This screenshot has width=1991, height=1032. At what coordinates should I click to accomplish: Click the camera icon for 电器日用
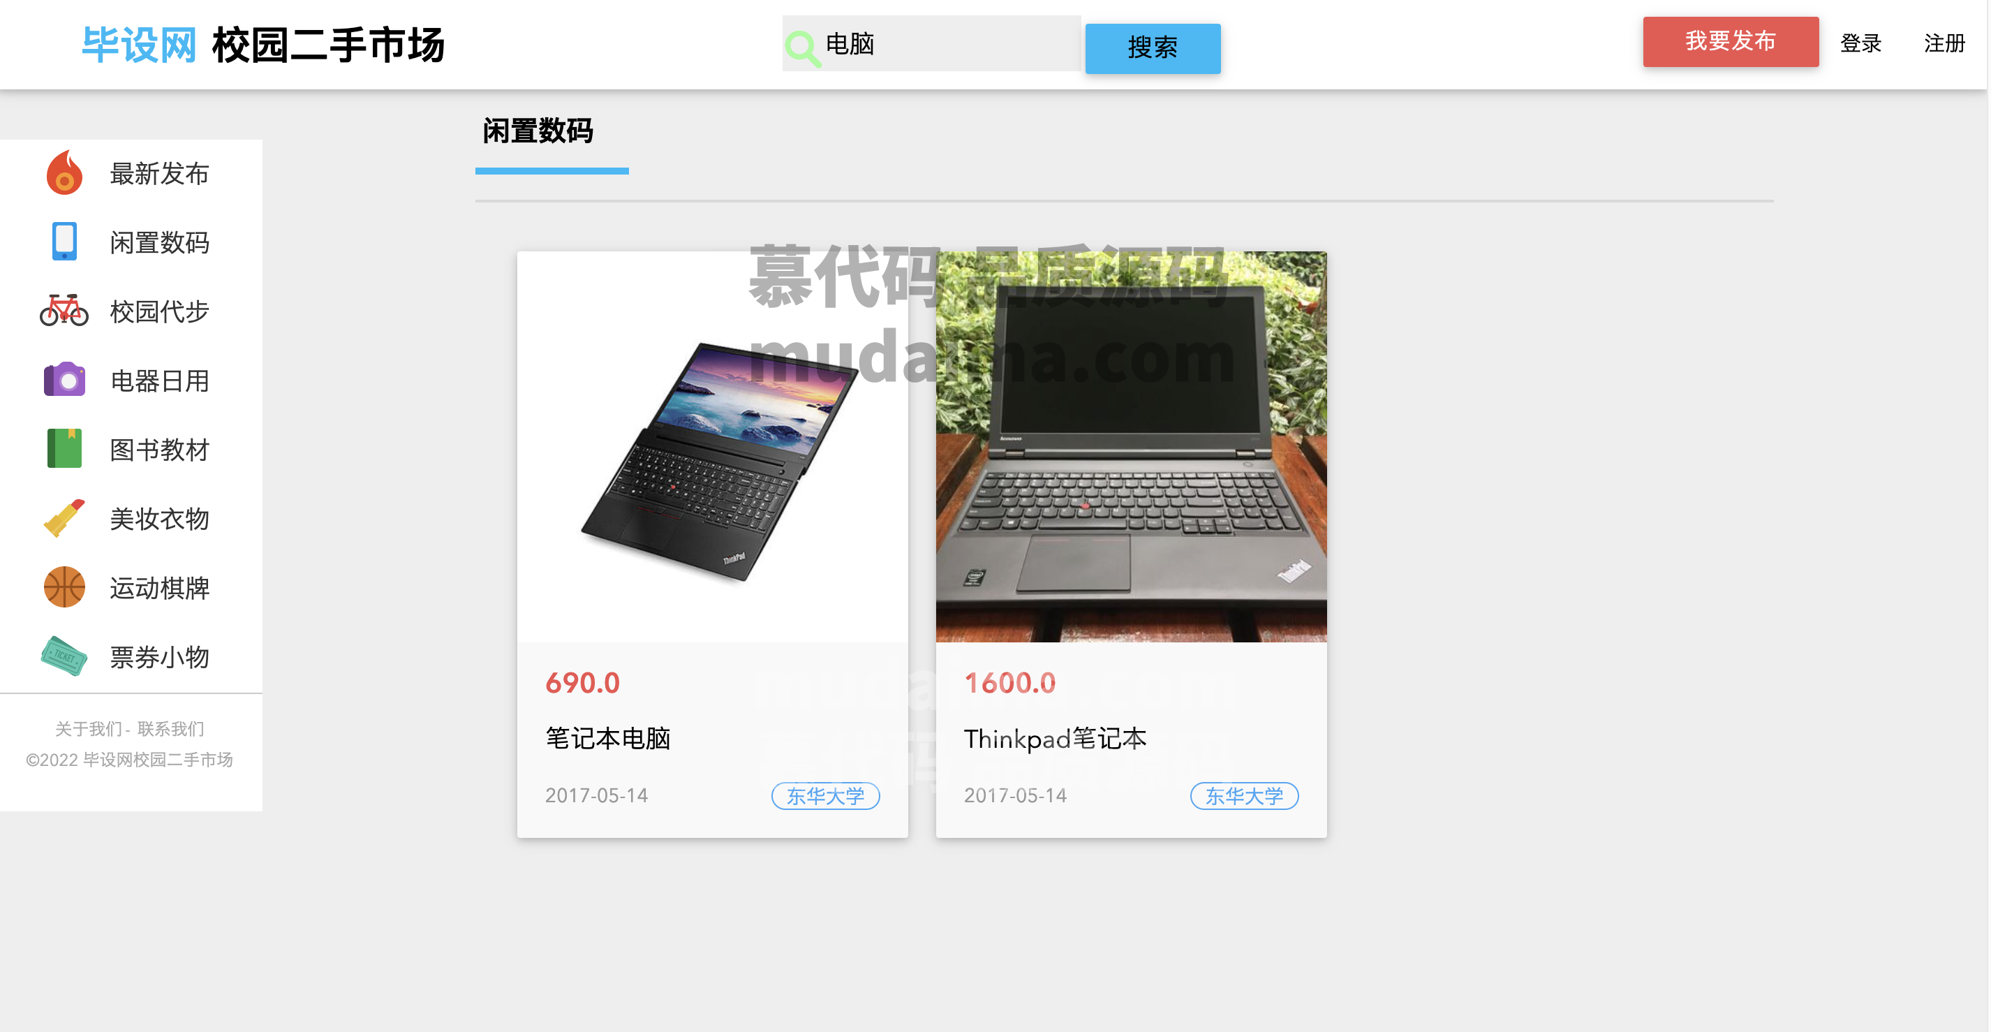click(x=64, y=380)
